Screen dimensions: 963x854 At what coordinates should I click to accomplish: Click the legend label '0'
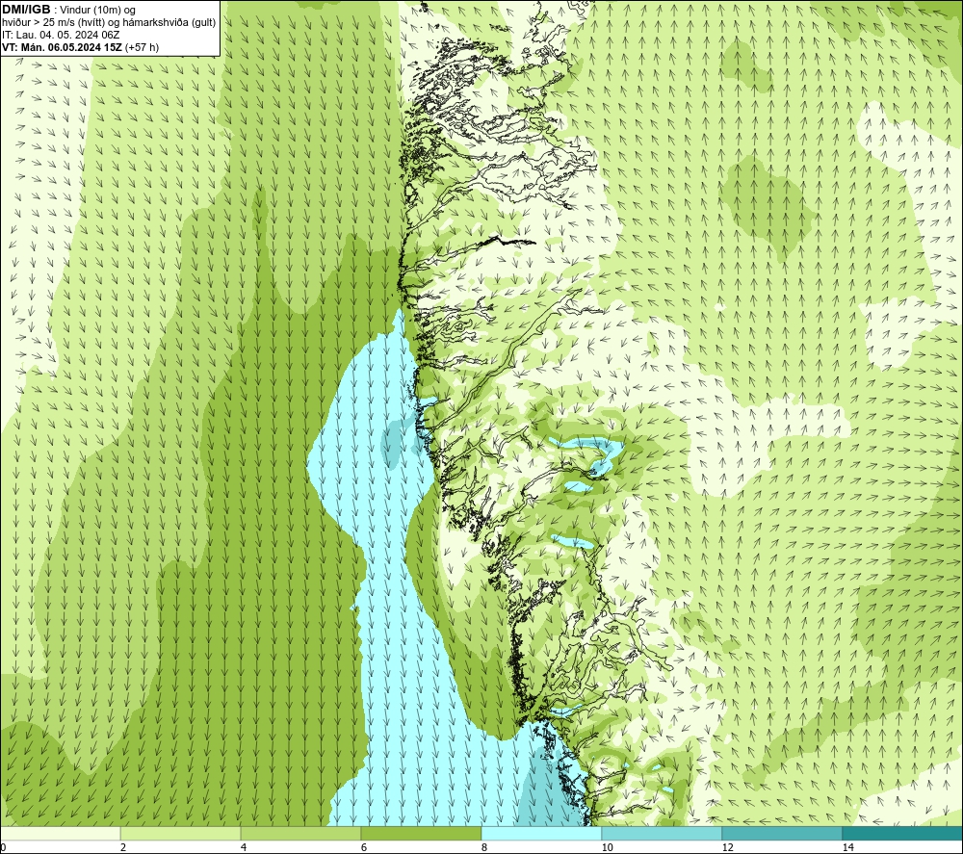pos(3,848)
